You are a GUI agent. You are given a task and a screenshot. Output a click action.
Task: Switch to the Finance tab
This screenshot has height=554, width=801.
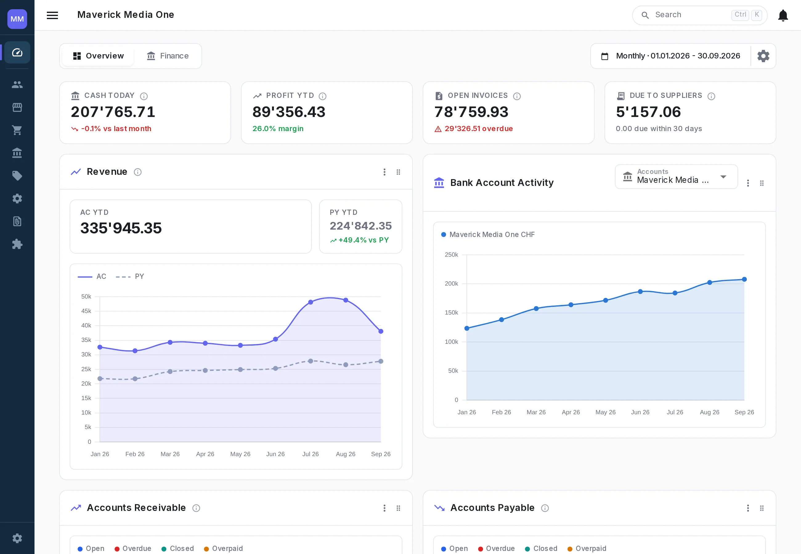tap(167, 56)
